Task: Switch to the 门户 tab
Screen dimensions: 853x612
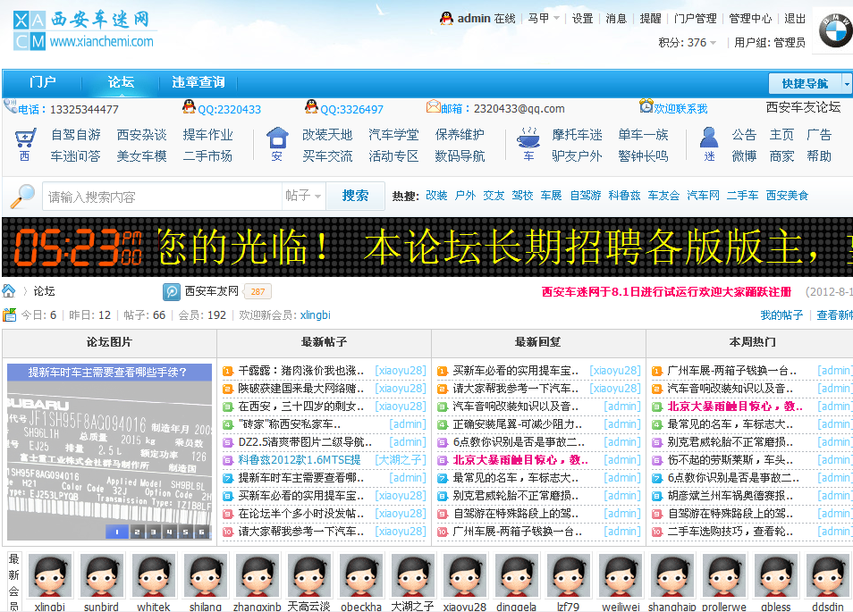Action: pos(42,82)
